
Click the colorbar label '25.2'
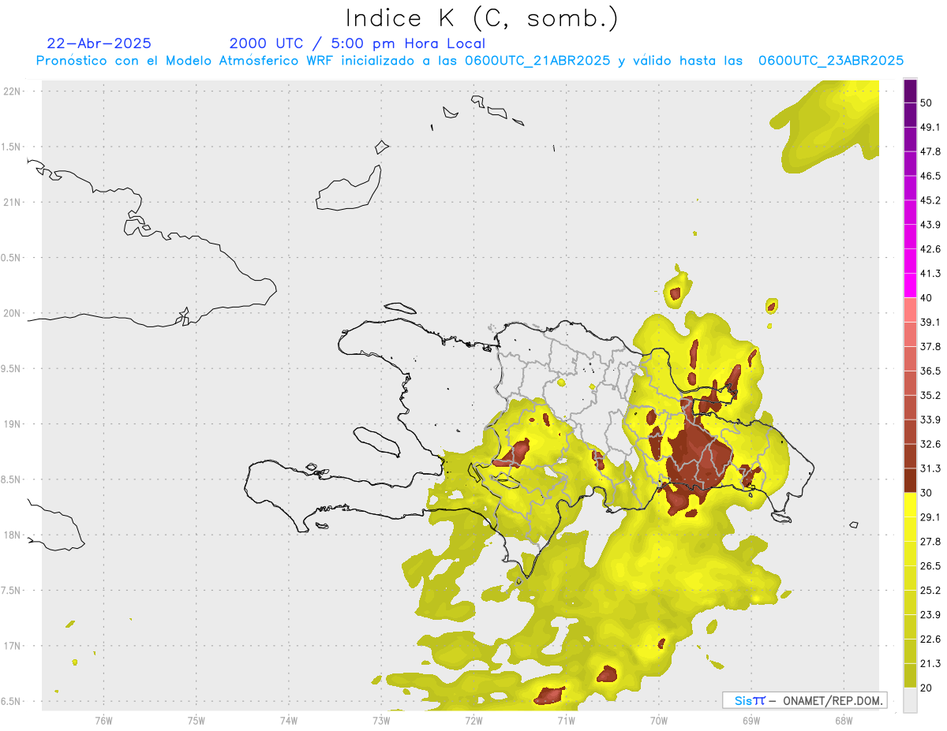pos(930,591)
